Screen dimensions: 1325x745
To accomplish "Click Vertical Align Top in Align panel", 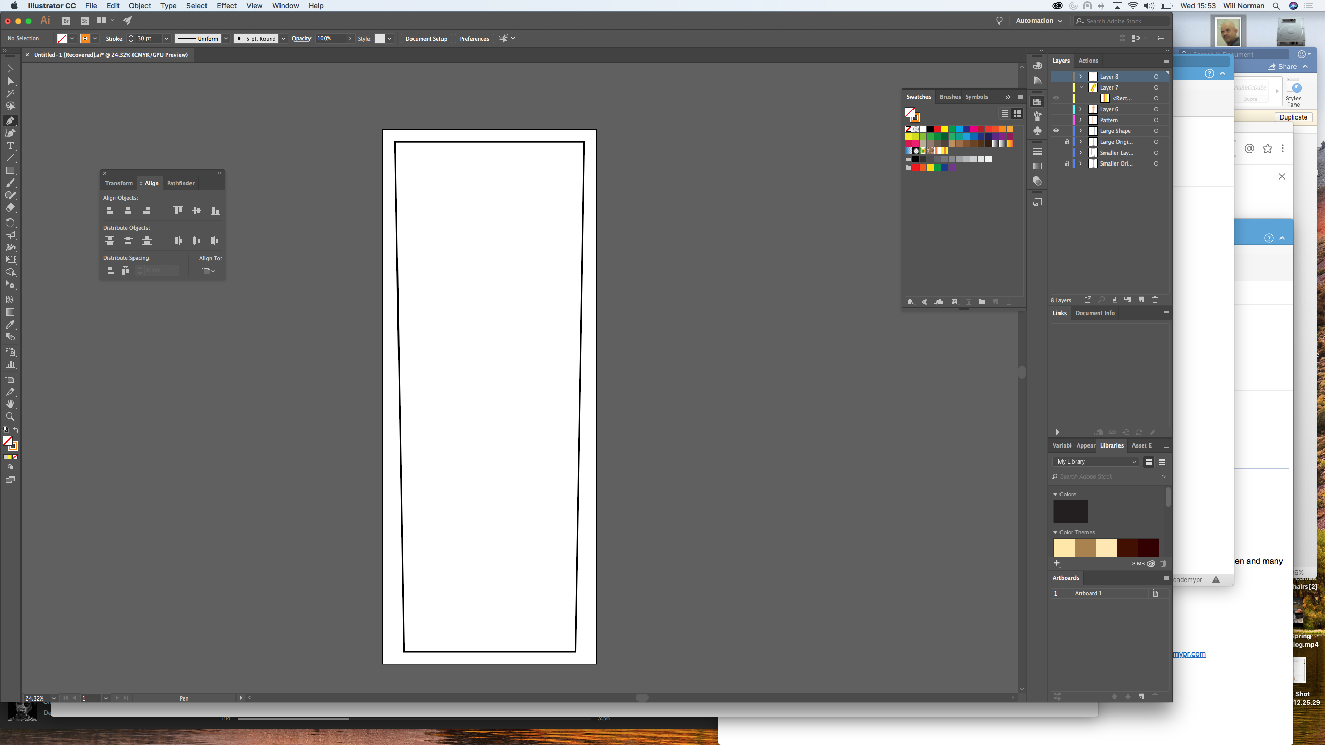I will (178, 211).
